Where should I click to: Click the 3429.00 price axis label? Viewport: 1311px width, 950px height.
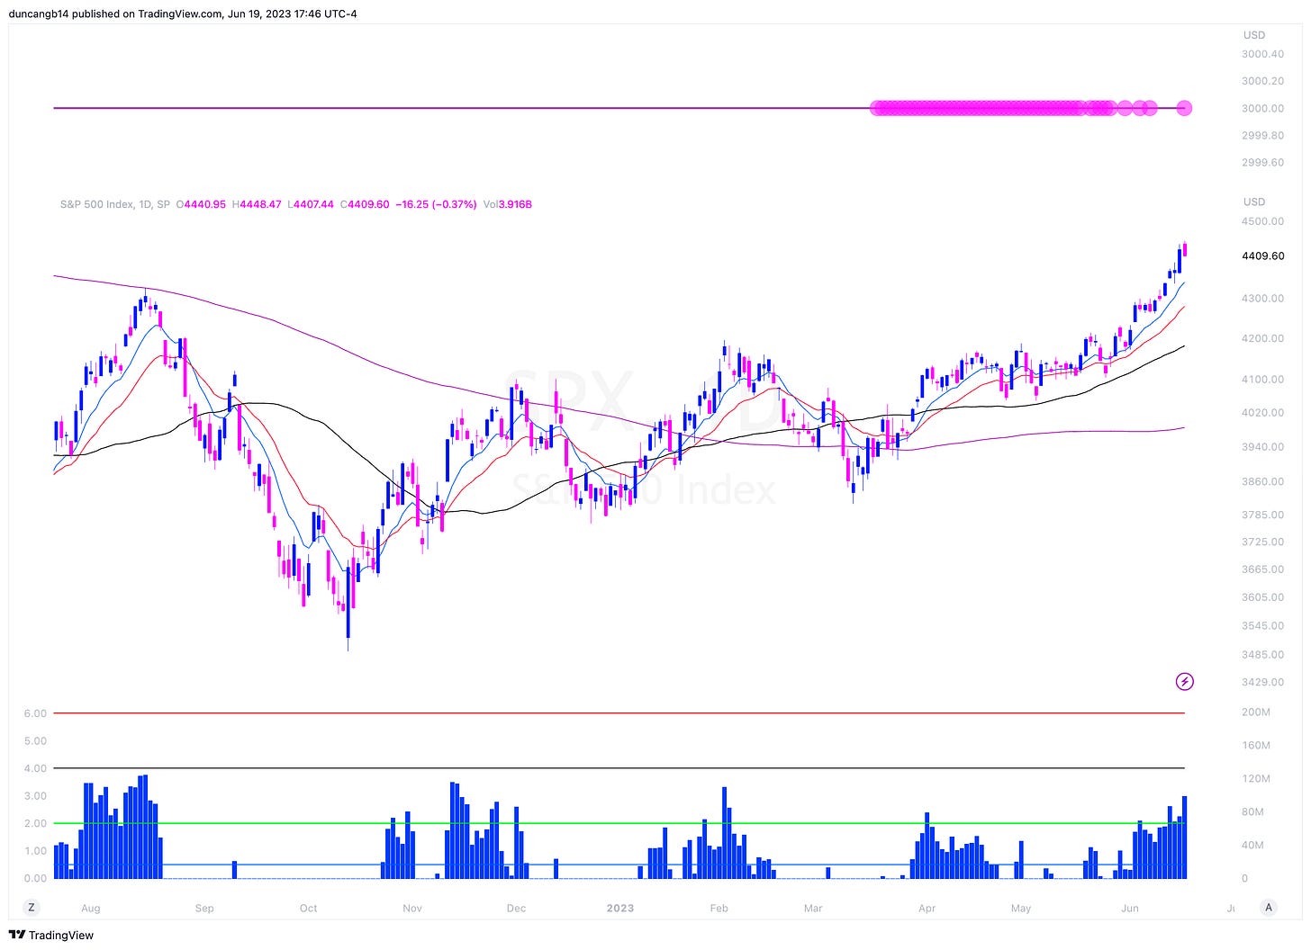pyautogui.click(x=1263, y=682)
